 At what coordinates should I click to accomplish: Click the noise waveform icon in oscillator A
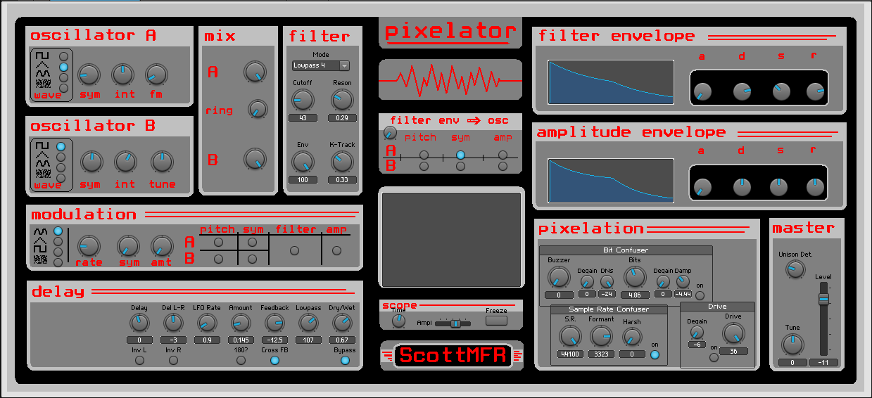click(42, 84)
